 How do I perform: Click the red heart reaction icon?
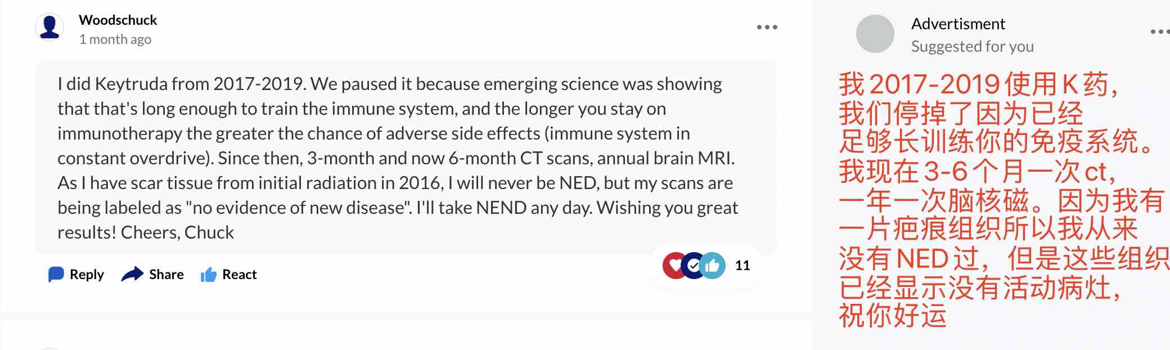pos(674,266)
